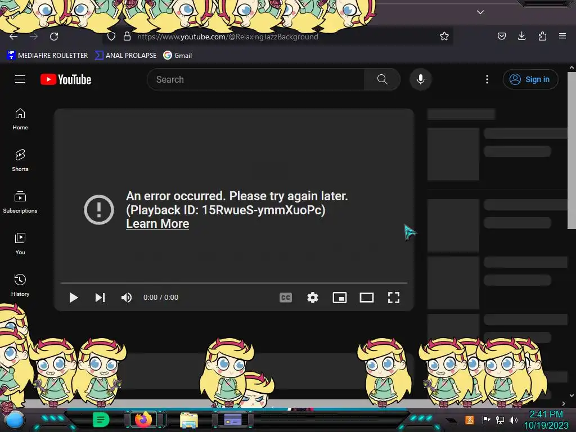
Task: Open the Firefox application menu
Action: (x=562, y=36)
